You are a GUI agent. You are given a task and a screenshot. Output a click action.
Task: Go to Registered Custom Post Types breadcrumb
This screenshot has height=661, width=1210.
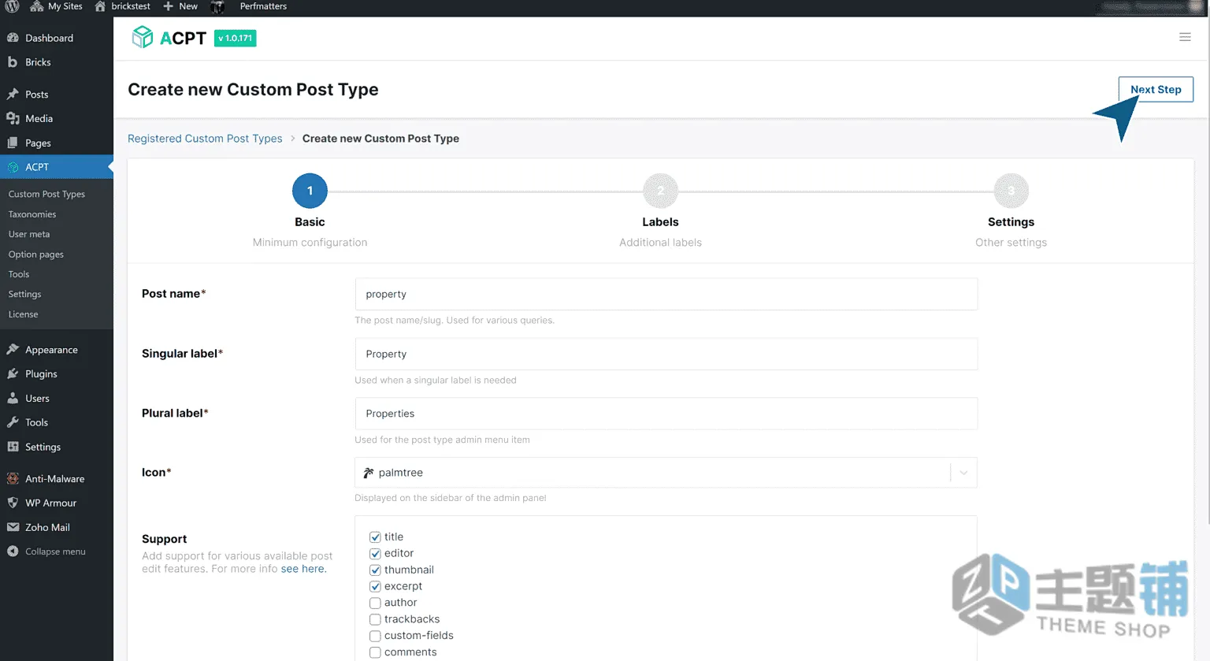205,139
